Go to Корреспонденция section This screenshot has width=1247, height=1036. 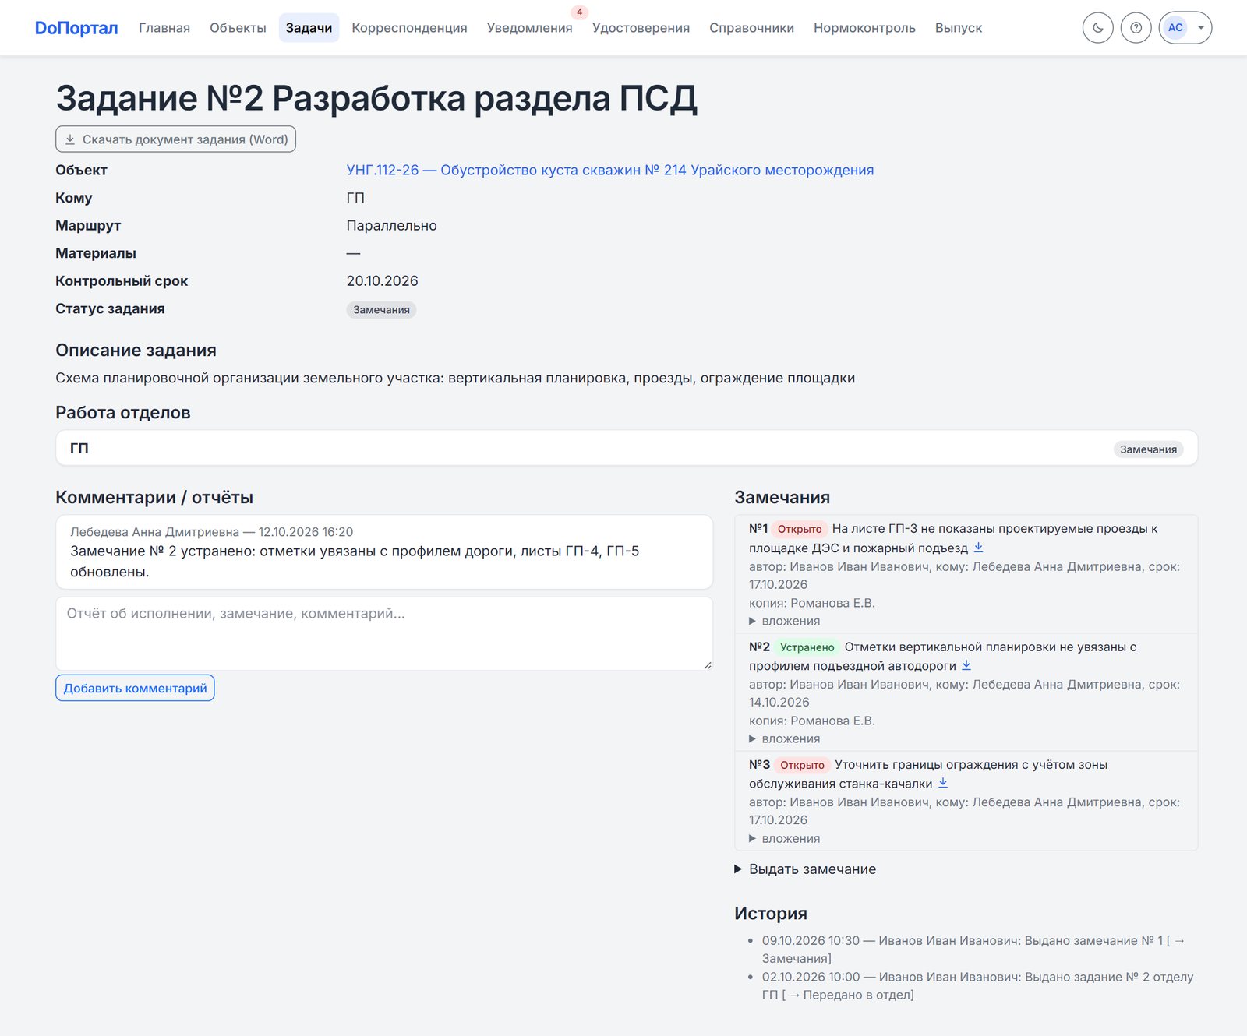tap(409, 28)
